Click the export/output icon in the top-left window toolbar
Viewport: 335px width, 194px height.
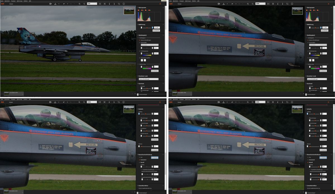51,4
